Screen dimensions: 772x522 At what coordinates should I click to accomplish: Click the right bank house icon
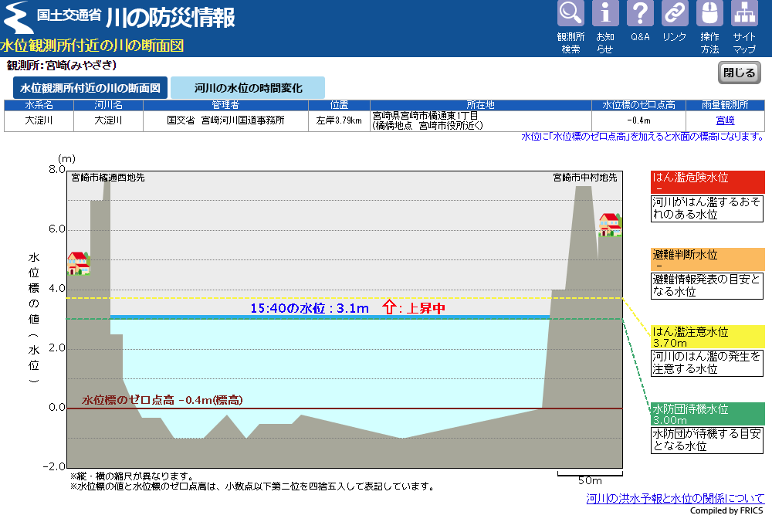click(610, 225)
